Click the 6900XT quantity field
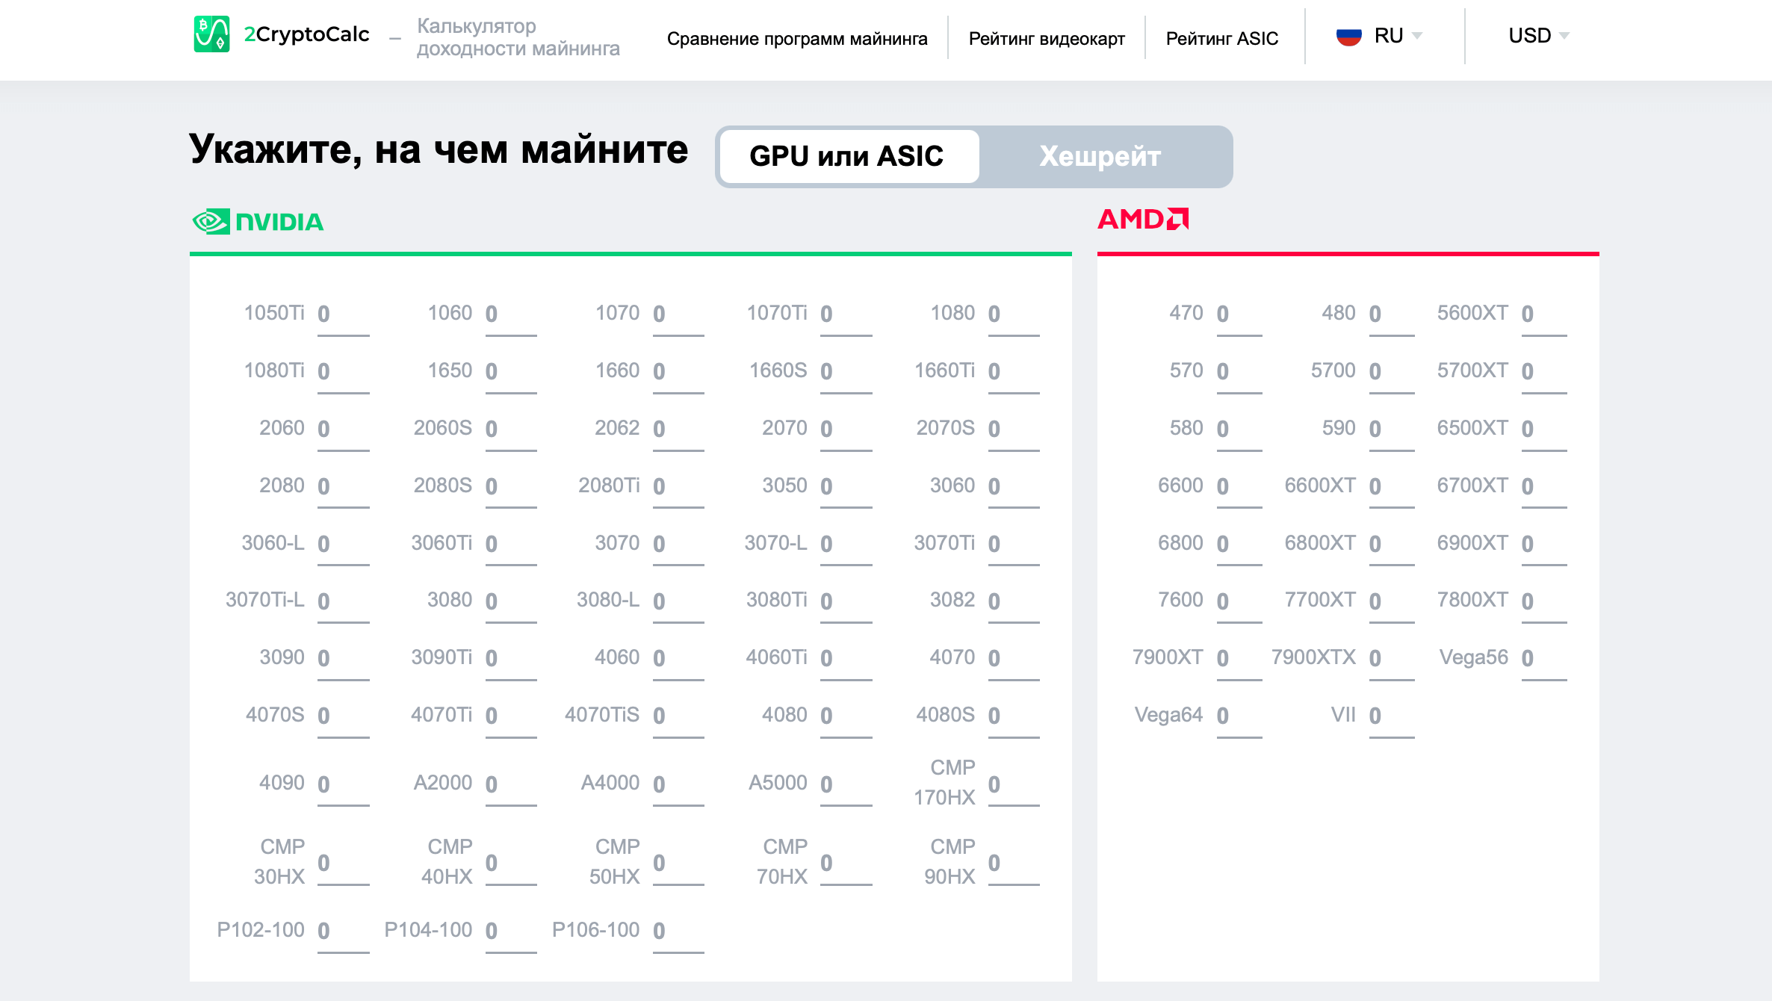This screenshot has width=1772, height=1001. click(1544, 545)
